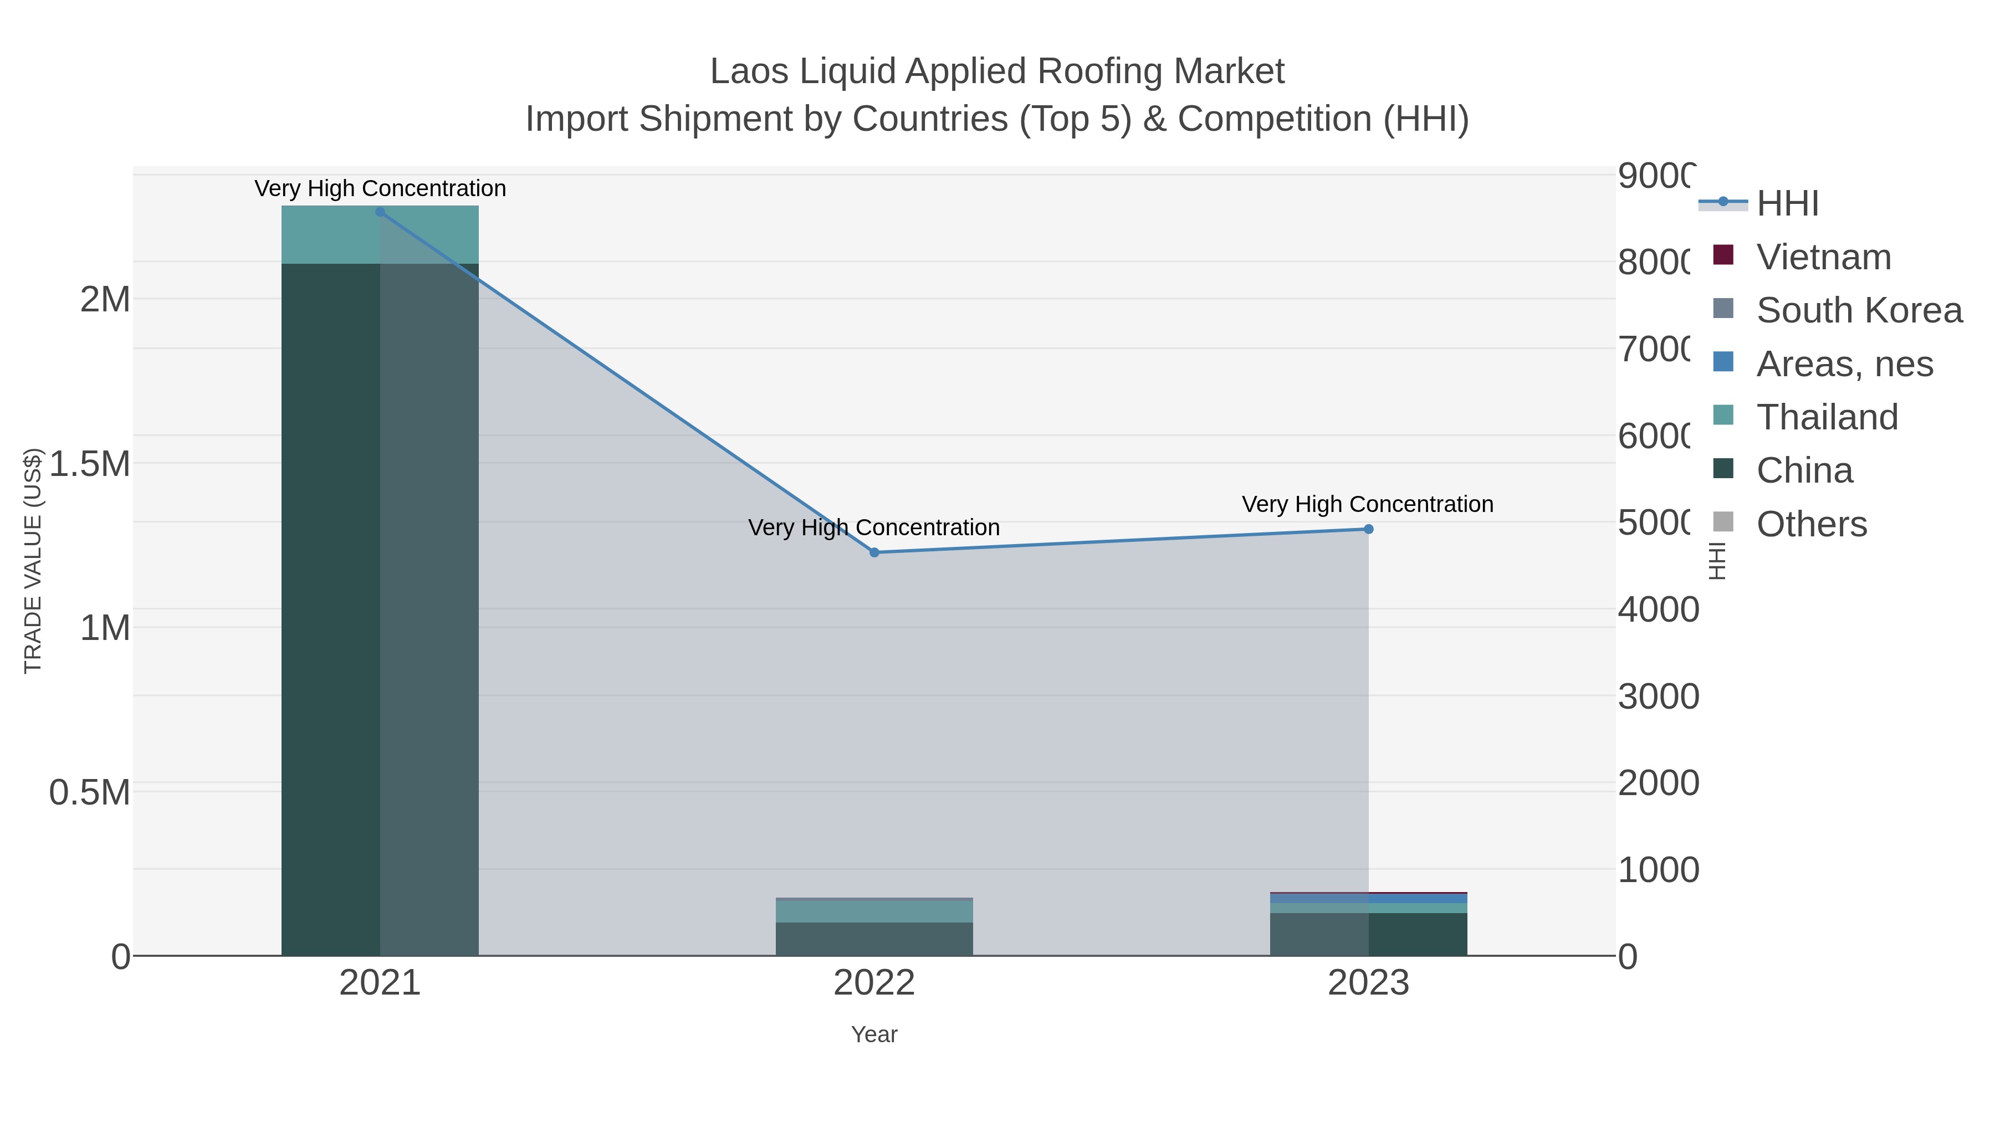Click the 2M y-axis tick label
The width and height of the screenshot is (1995, 1122).
coord(105,300)
